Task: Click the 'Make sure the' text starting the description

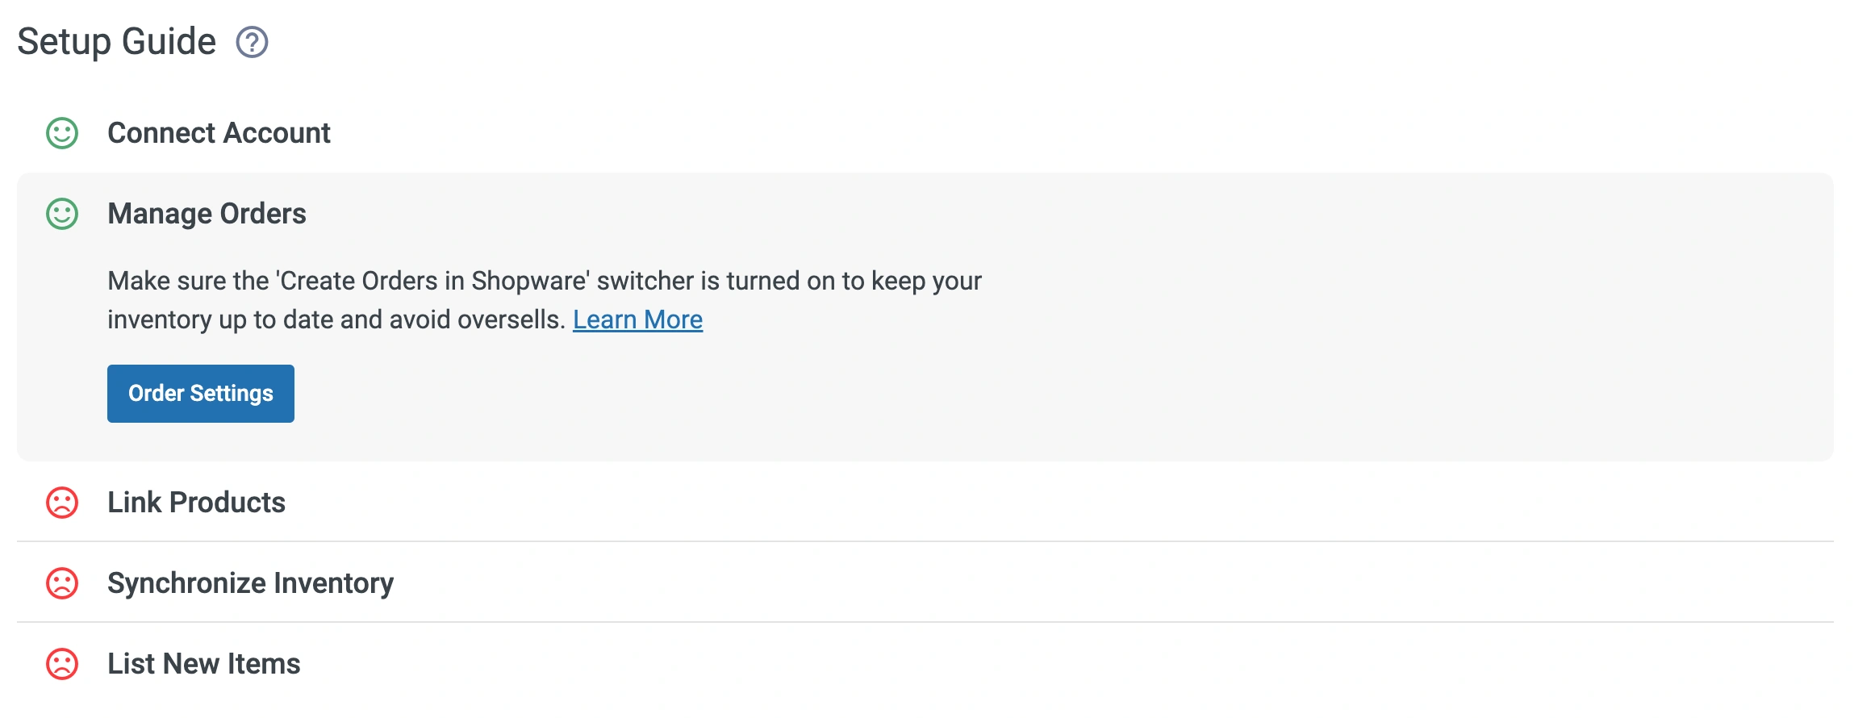Action: pos(189,281)
